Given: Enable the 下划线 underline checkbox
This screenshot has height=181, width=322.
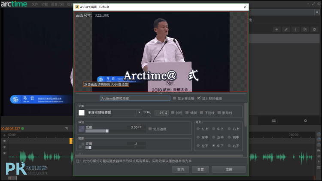Looking at the screenshot, I should point(201,113).
